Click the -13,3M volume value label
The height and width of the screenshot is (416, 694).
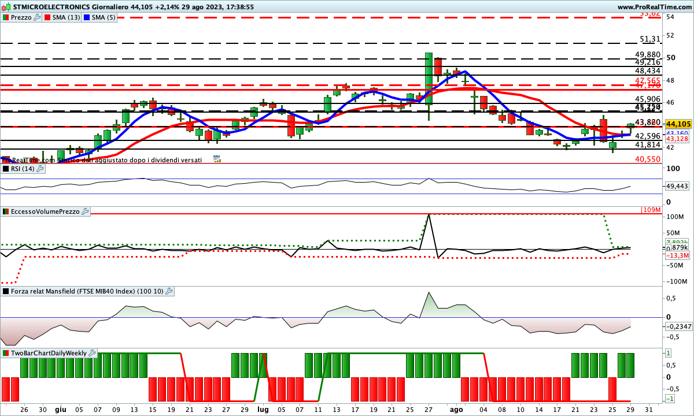[x=677, y=255]
